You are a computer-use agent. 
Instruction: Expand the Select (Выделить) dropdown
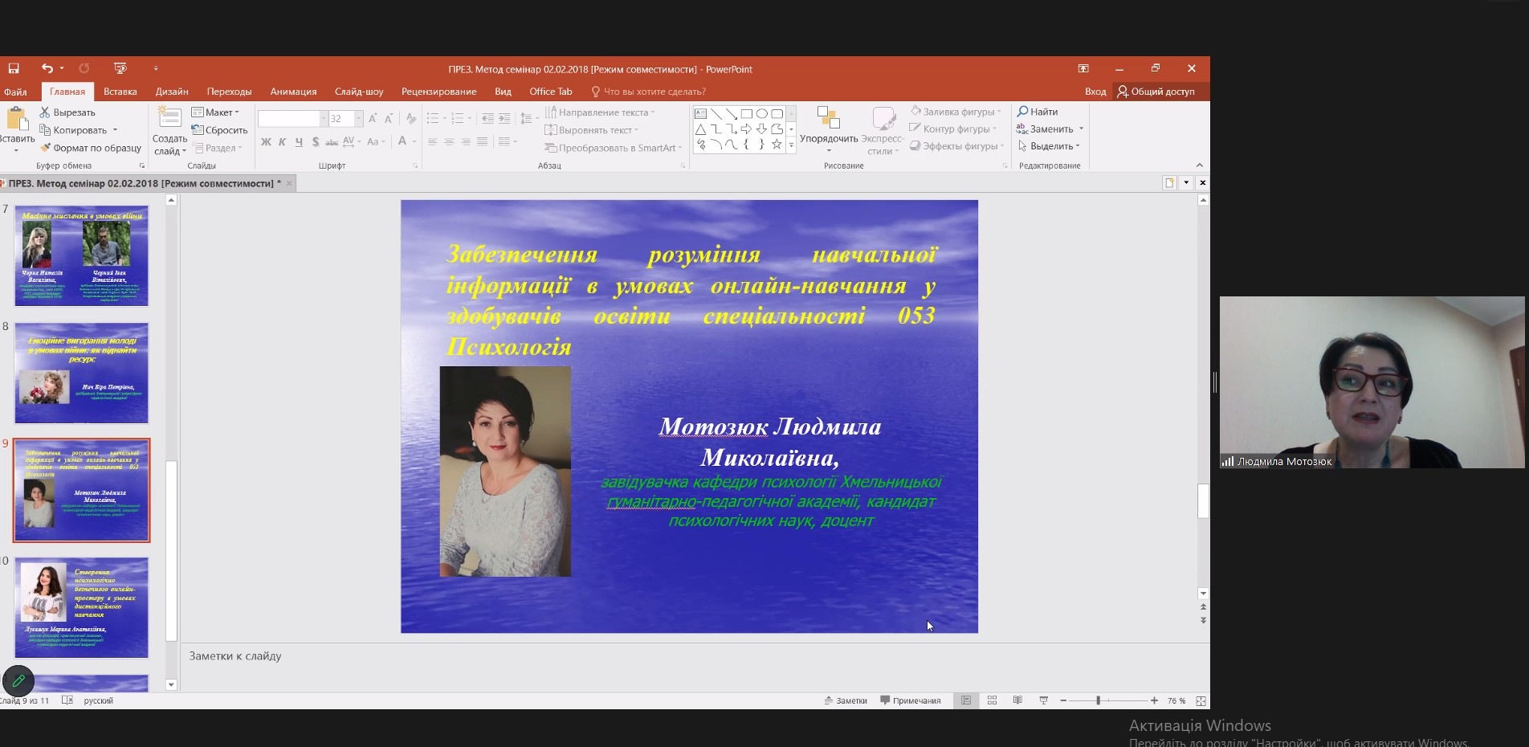tap(1077, 146)
